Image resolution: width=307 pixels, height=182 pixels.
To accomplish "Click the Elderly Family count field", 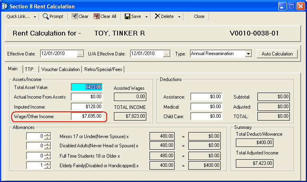I will (35, 165).
